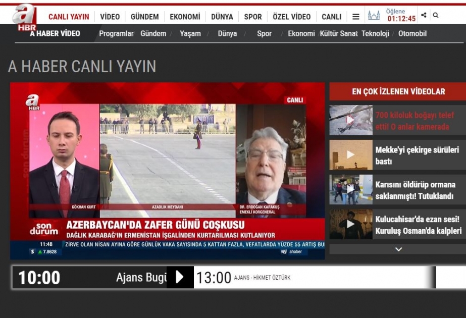Open the search magnifier icon
The height and width of the screenshot is (318, 466).
coord(436,15)
